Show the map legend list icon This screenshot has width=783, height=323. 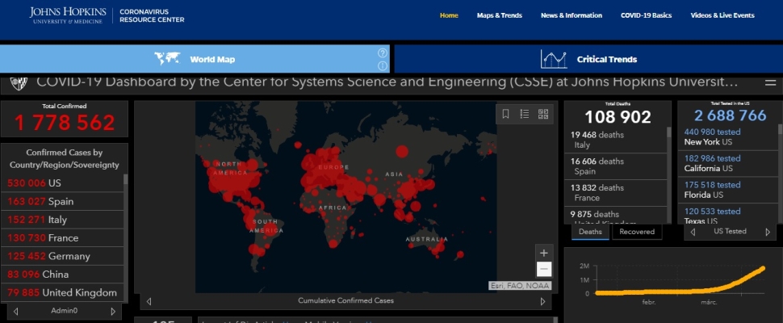[x=525, y=114]
